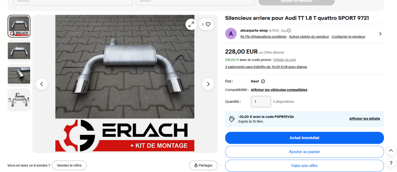
Task: Expand seller details chevron arrow
Action: click(x=380, y=34)
